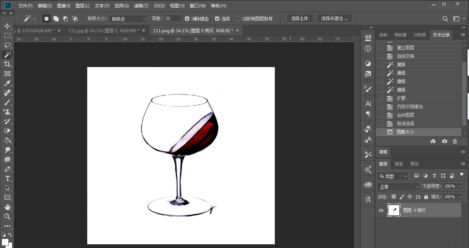Switch to the 111.jpg @ 34.2% document tab
The height and width of the screenshot is (248, 469).
pos(104,31)
